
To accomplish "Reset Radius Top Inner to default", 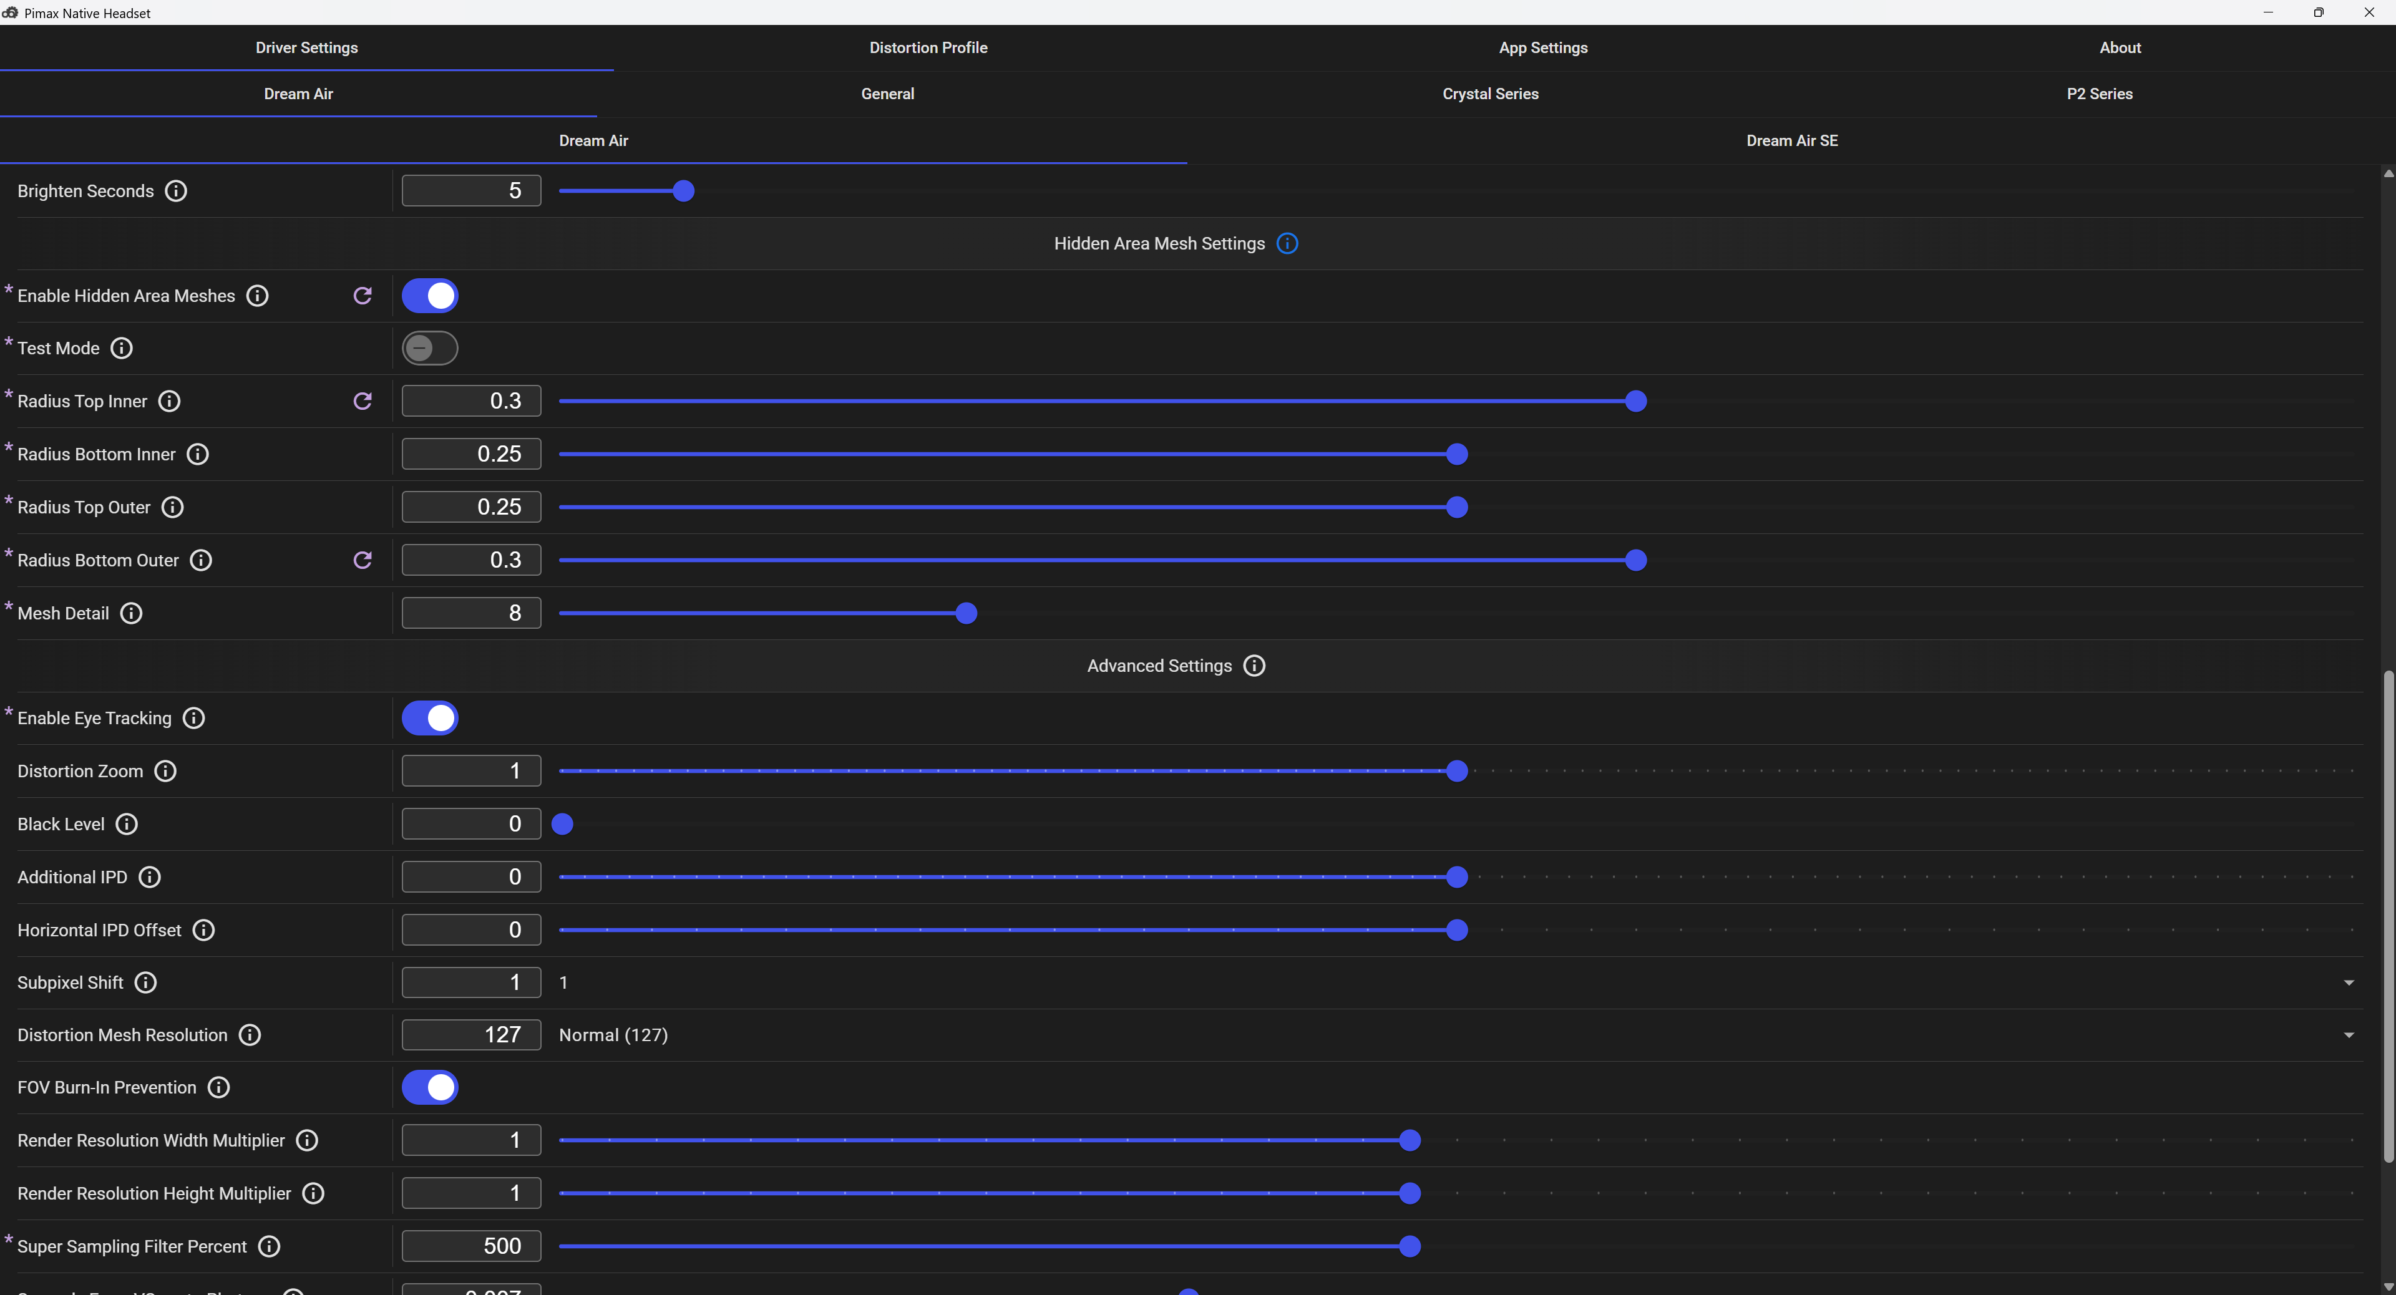I will click(x=363, y=400).
